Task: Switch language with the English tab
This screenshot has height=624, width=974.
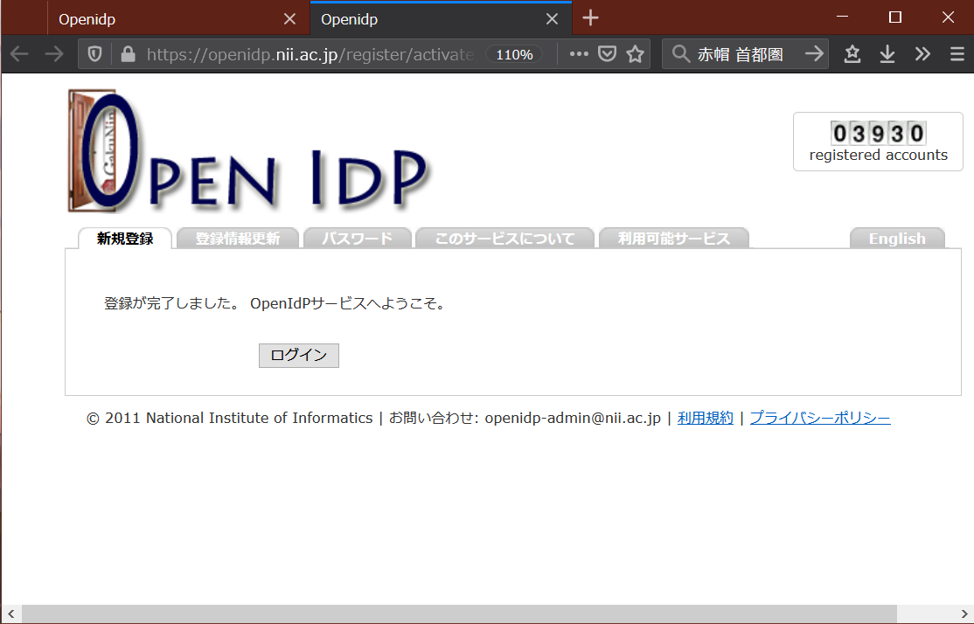Action: [x=897, y=239]
